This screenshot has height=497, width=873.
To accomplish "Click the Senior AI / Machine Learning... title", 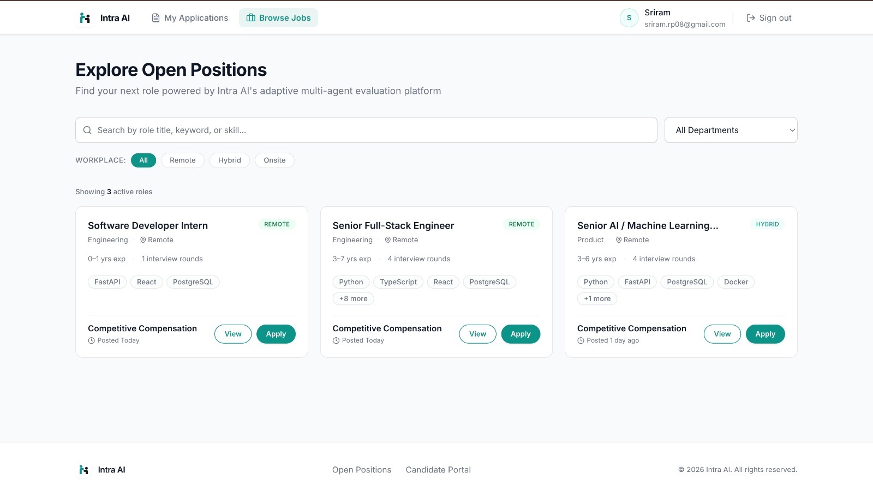I will (648, 226).
